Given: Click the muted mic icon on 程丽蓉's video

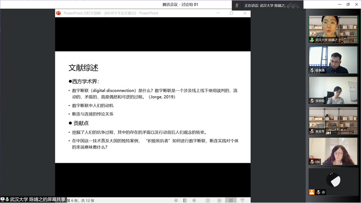Looking at the screenshot, I should pos(311,70).
